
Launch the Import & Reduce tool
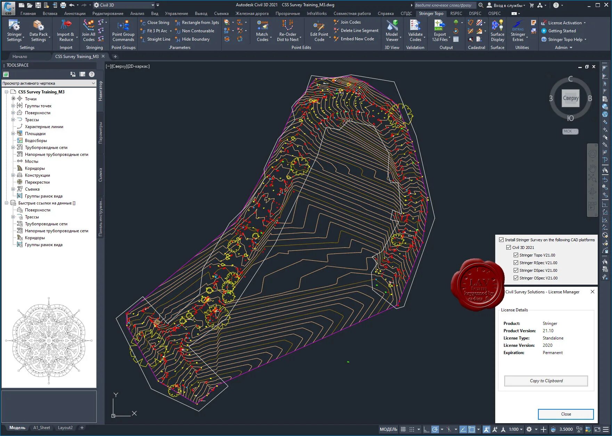coord(66,31)
